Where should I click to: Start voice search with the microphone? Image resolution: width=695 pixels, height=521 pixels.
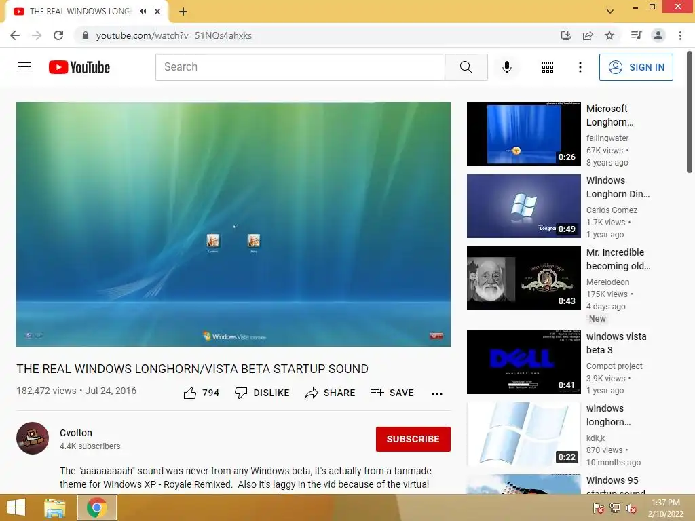[x=506, y=67]
